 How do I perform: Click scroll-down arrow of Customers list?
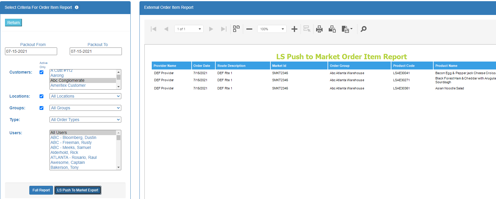118,87
